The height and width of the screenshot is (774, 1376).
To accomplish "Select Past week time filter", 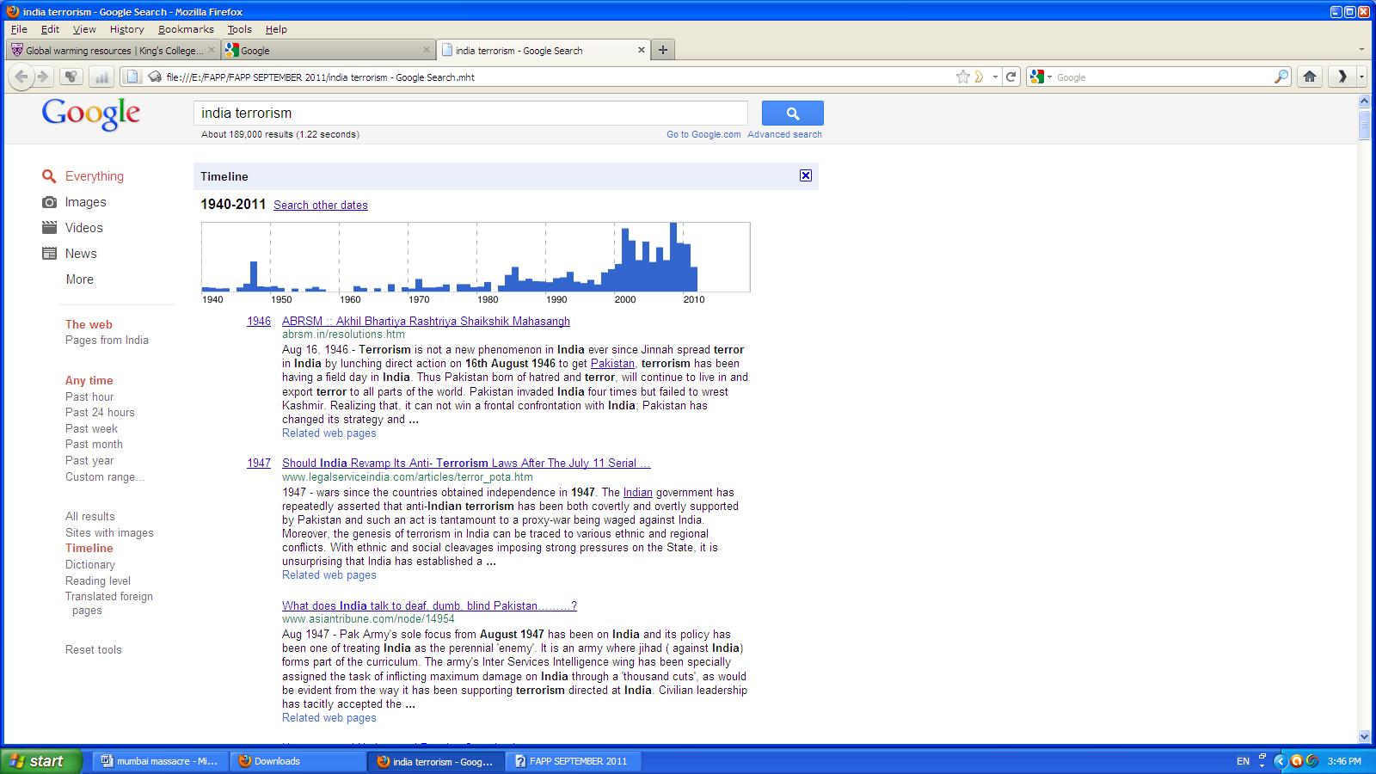I will point(91,428).
